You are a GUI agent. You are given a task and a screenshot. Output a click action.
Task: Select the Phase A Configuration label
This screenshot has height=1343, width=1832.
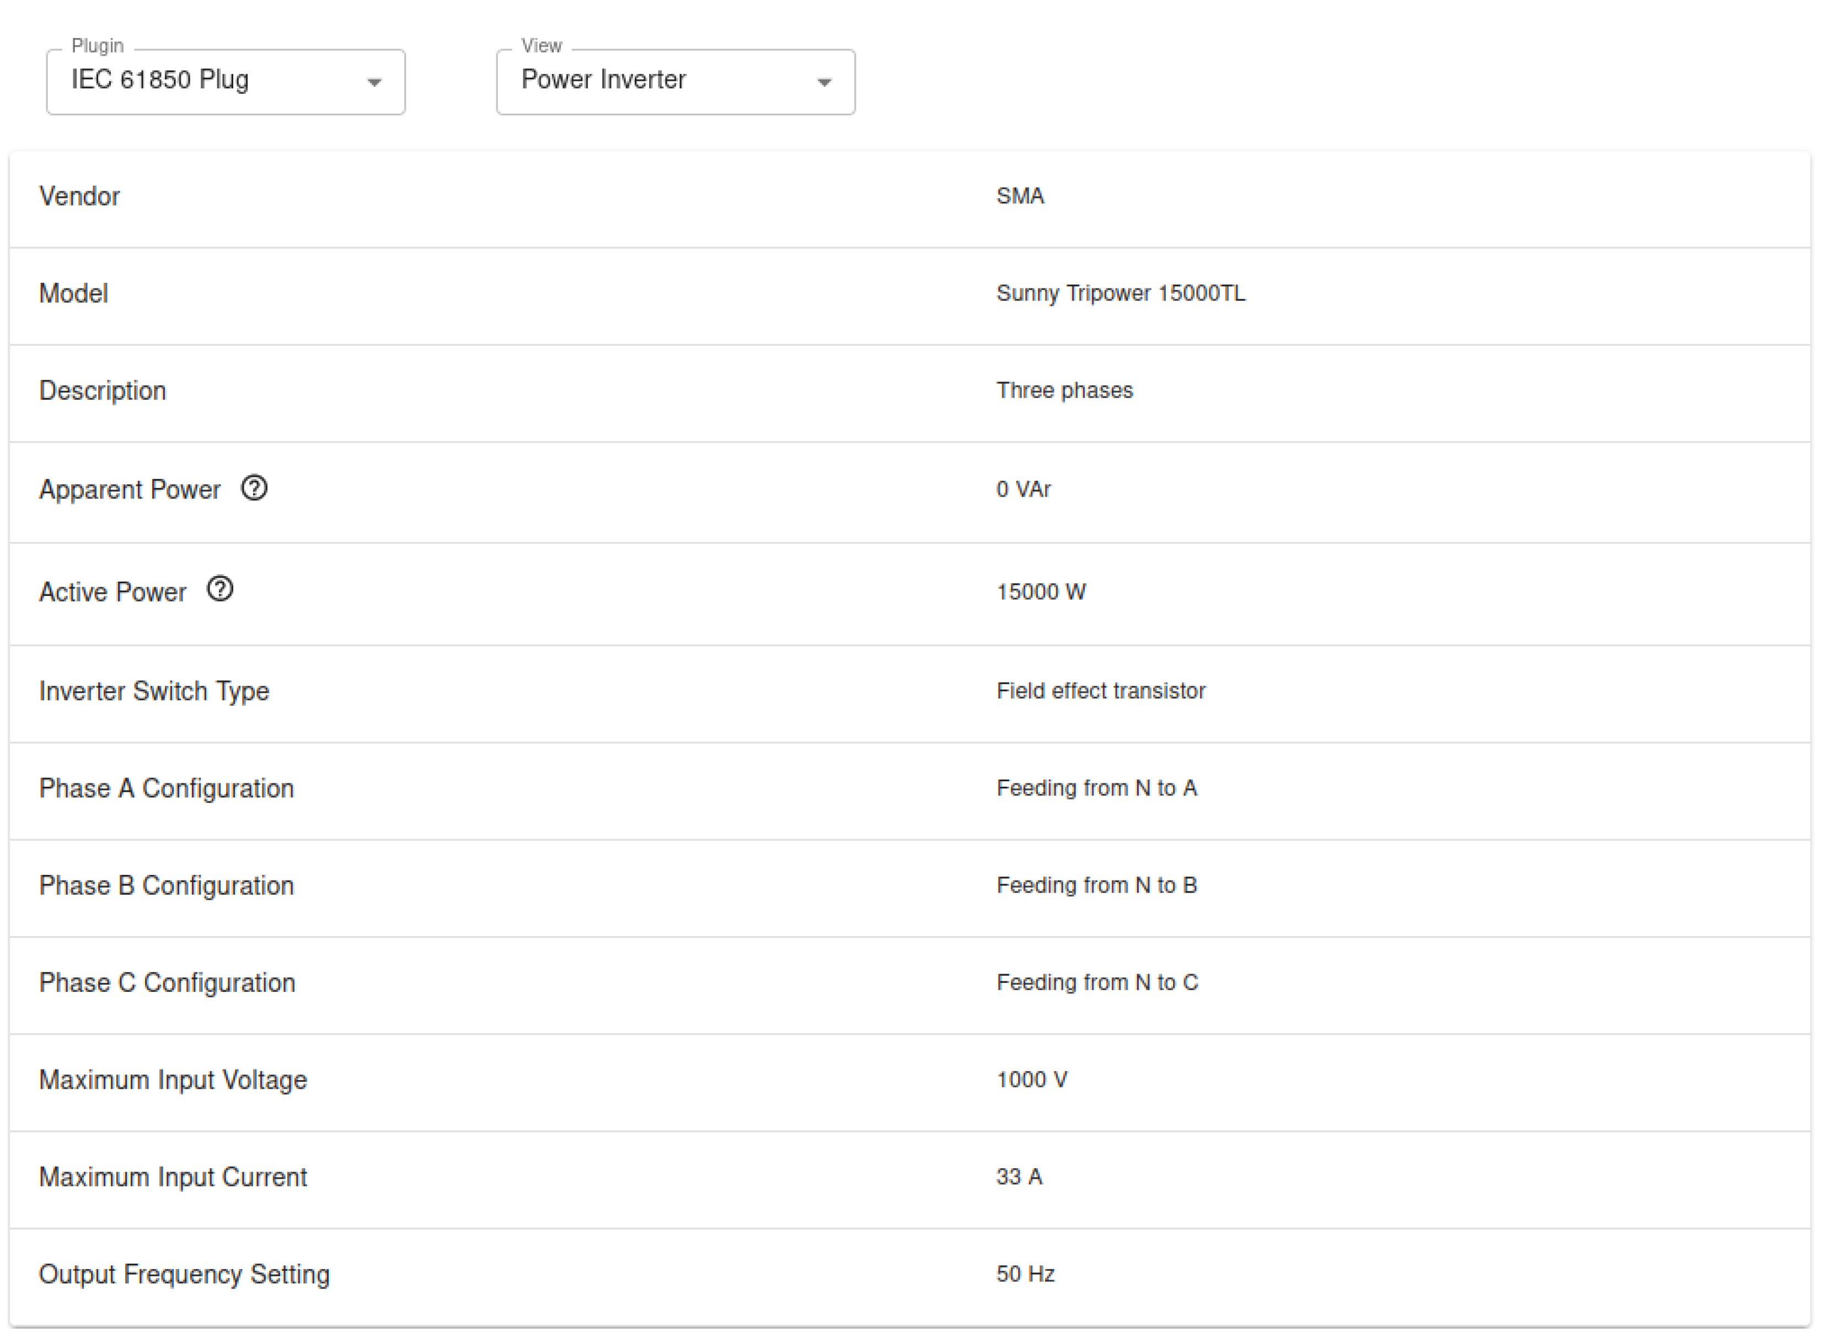coord(167,788)
